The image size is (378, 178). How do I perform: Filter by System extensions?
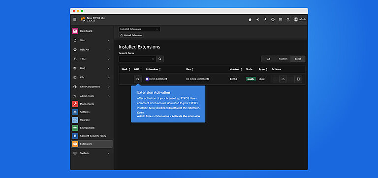tap(283, 59)
